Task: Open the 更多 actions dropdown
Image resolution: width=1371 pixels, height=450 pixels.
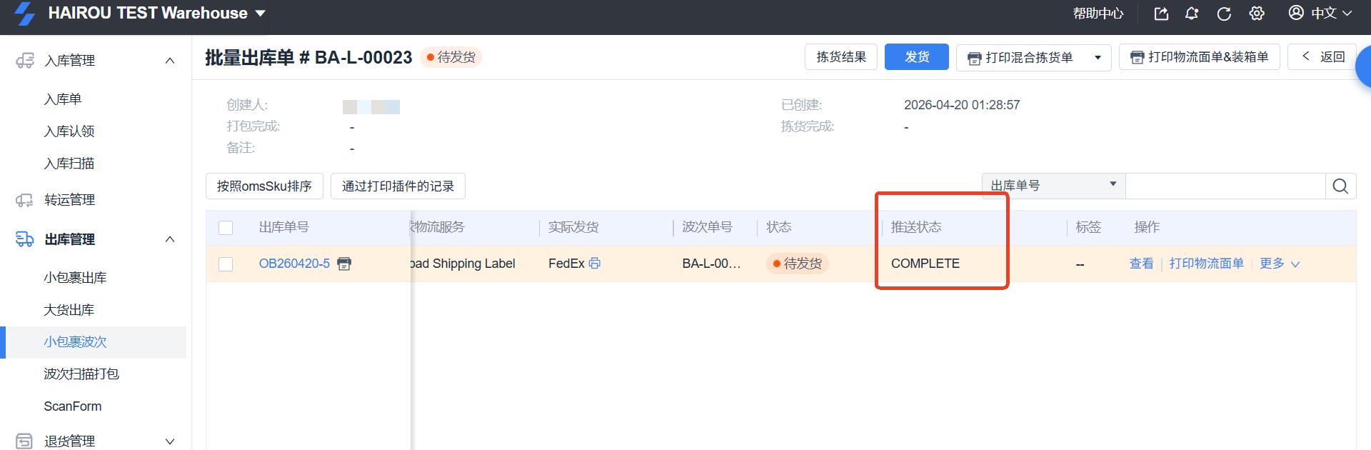Action: point(1279,264)
